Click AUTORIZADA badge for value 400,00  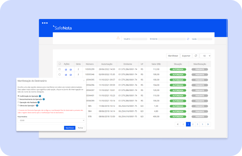click(178, 117)
